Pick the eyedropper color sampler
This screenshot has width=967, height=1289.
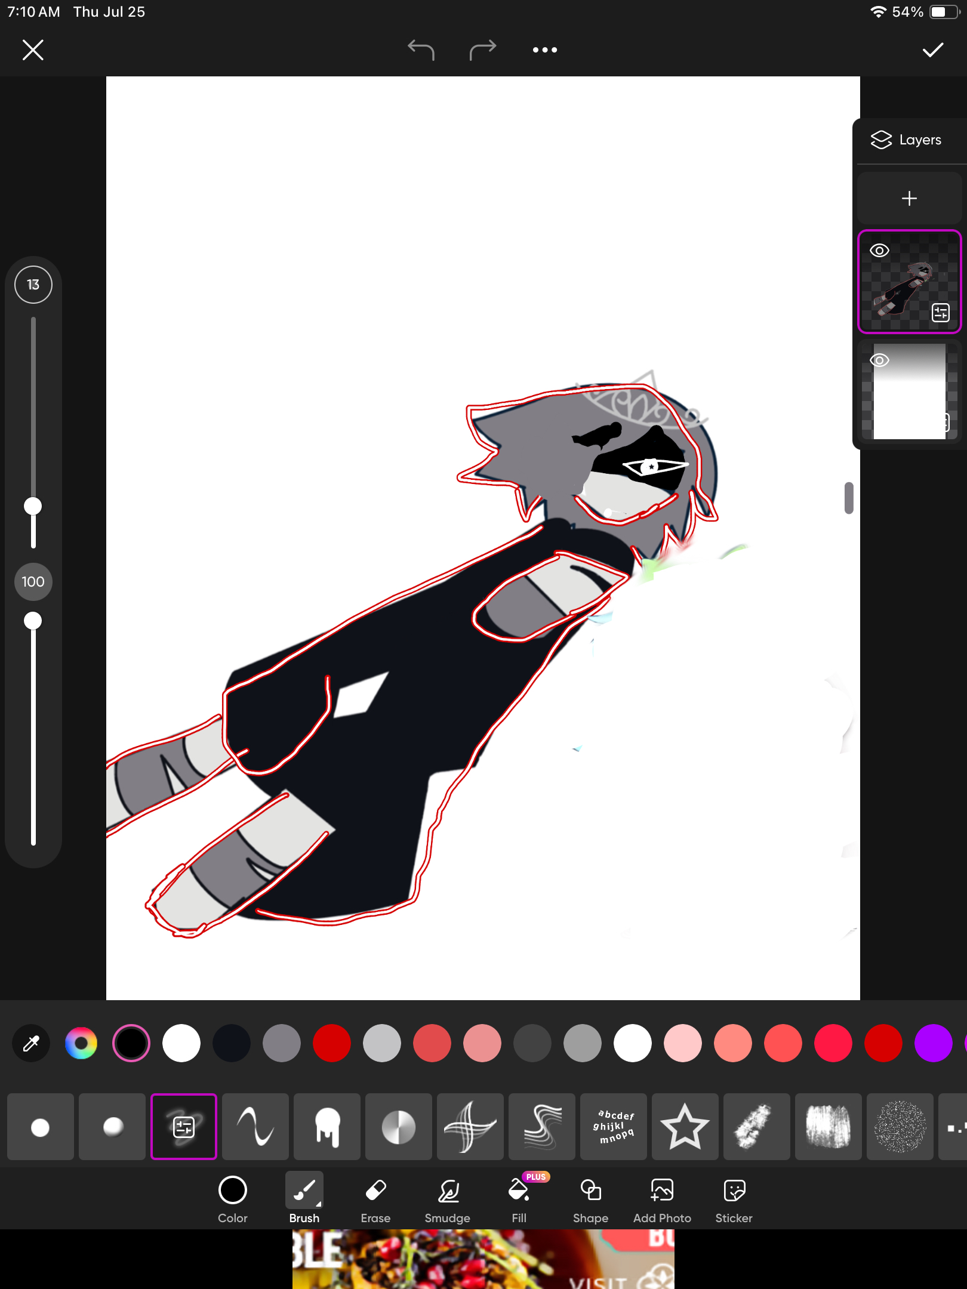click(x=31, y=1043)
